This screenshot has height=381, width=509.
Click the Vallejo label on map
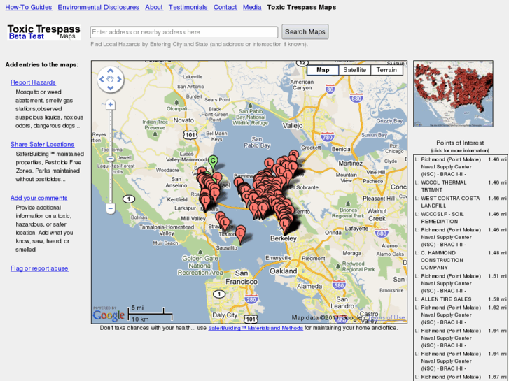(x=293, y=126)
